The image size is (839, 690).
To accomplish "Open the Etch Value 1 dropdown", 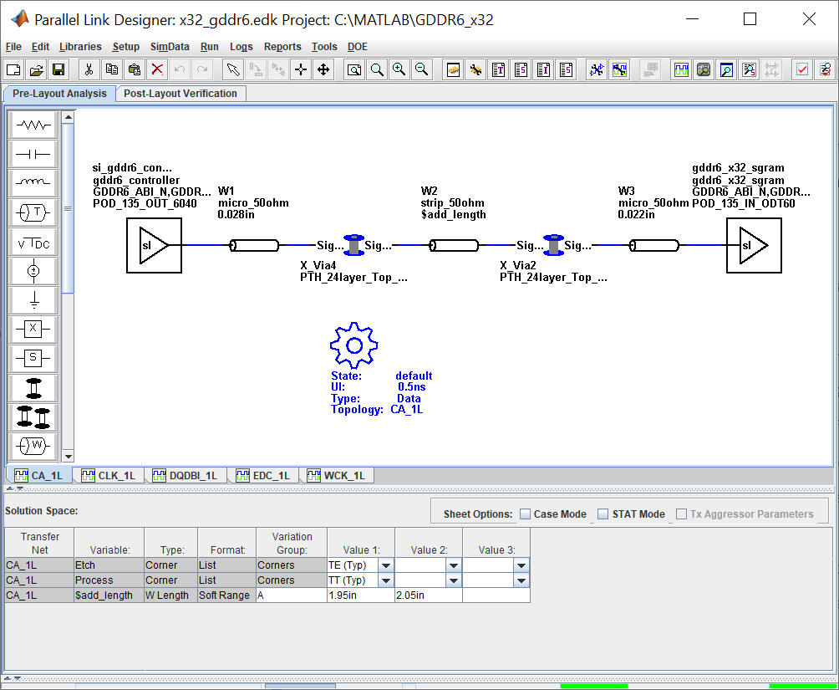I will point(386,565).
